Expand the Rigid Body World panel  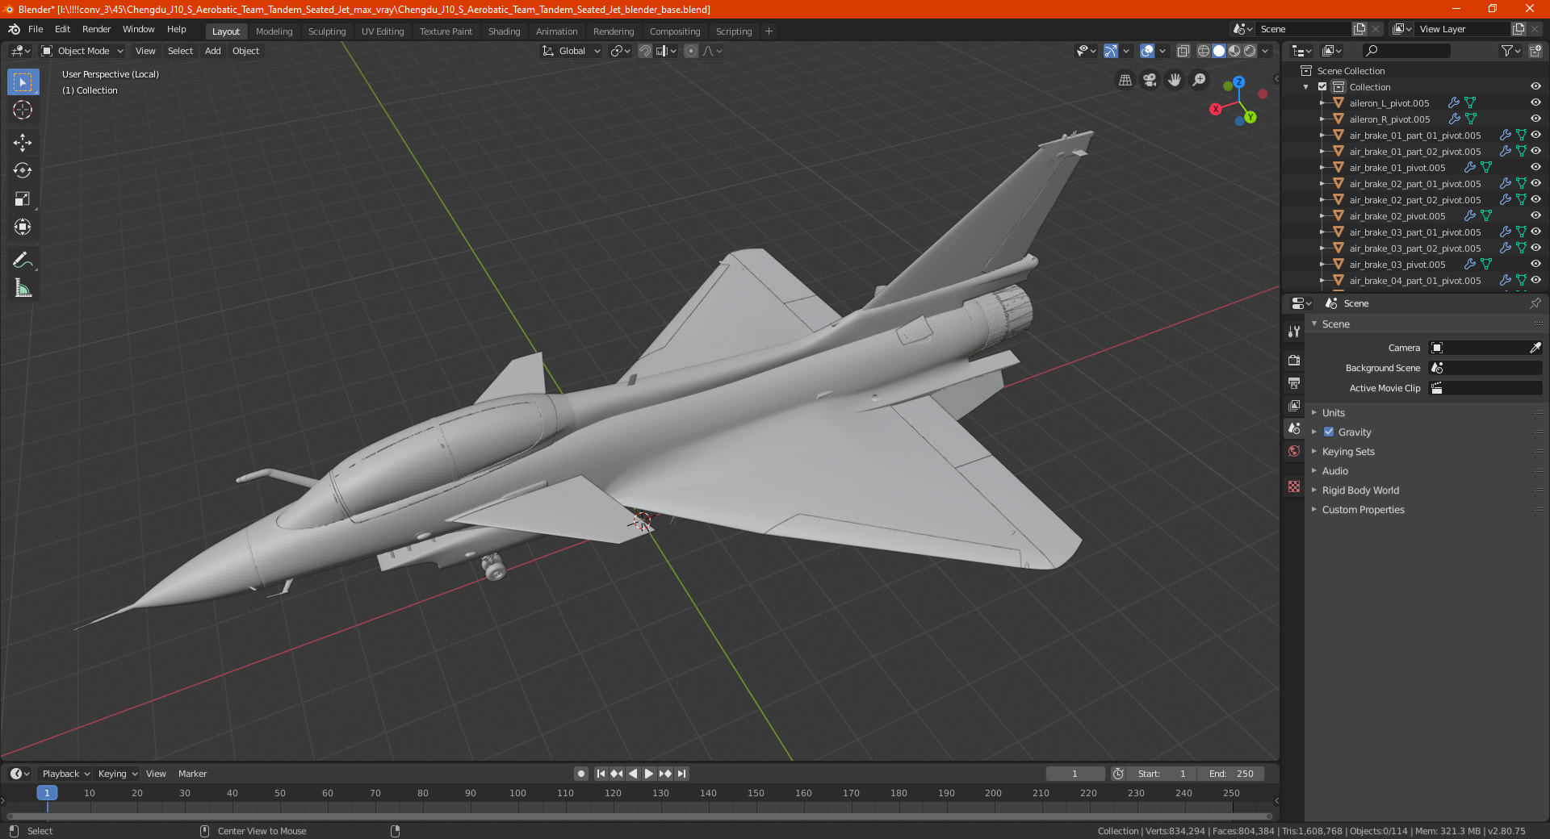1360,490
